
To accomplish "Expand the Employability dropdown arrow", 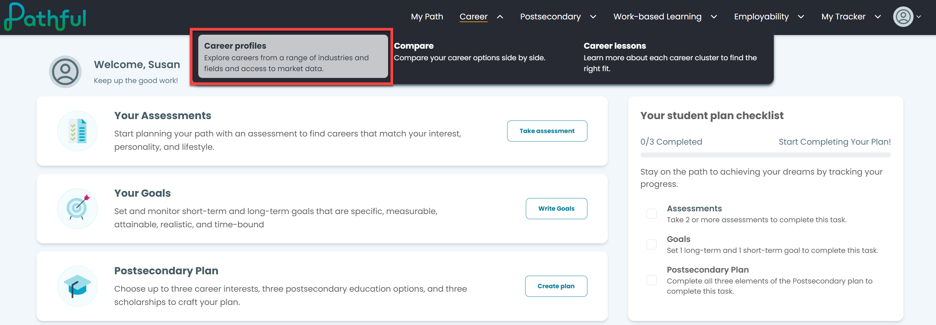I will [801, 17].
